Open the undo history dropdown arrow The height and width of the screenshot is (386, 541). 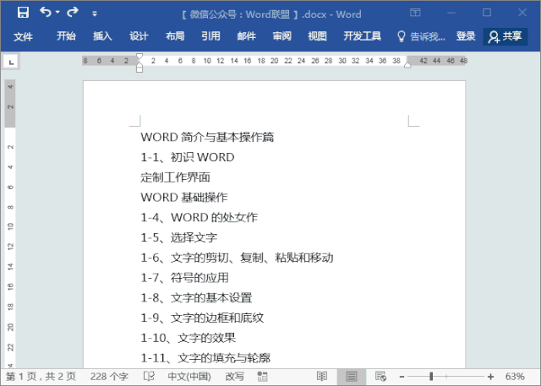(57, 13)
